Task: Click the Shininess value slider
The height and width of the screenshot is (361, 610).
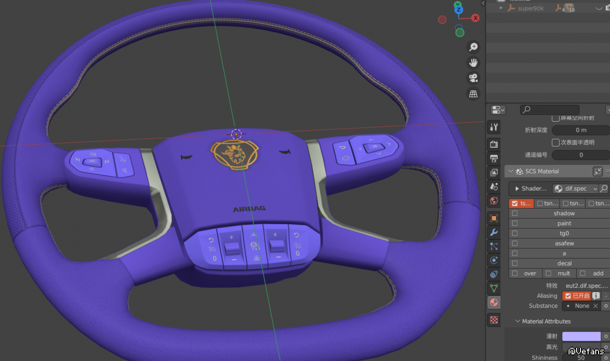Action: click(x=581, y=358)
